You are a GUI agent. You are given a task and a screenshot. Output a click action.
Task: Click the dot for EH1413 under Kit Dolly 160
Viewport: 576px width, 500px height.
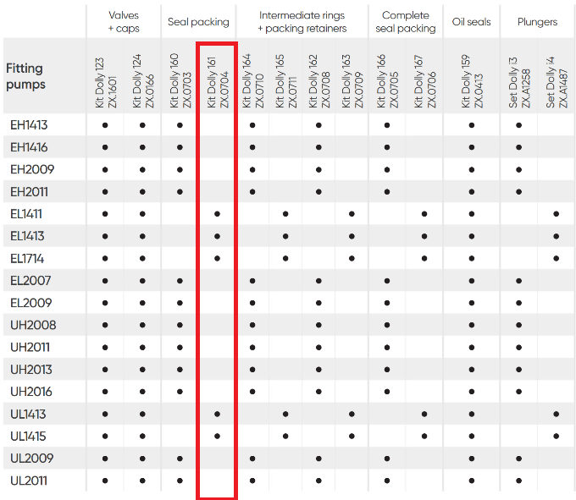coord(180,125)
